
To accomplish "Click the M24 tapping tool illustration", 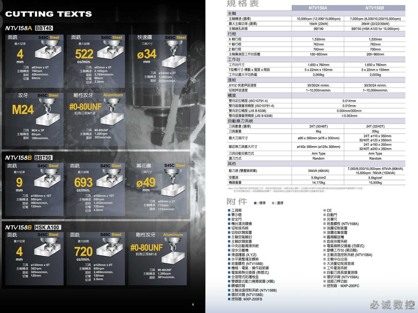I will (x=48, y=111).
